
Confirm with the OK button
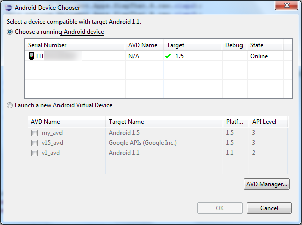[220, 208]
